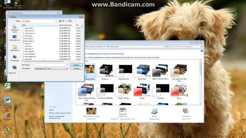Choose the BMW-7-Z4-M3 theme
Image resolution: width=246 pixels, height=138 pixels.
point(161,72)
